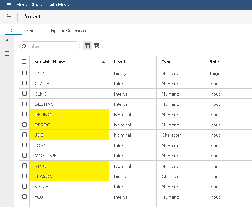The image size is (252, 207).
Task: Click the data table sidebar icon
Action: [x=7, y=53]
